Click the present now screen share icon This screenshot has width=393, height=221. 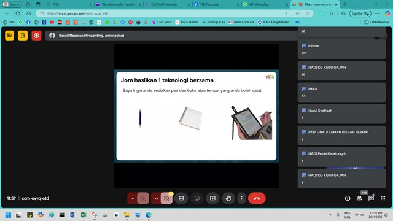coord(212,198)
